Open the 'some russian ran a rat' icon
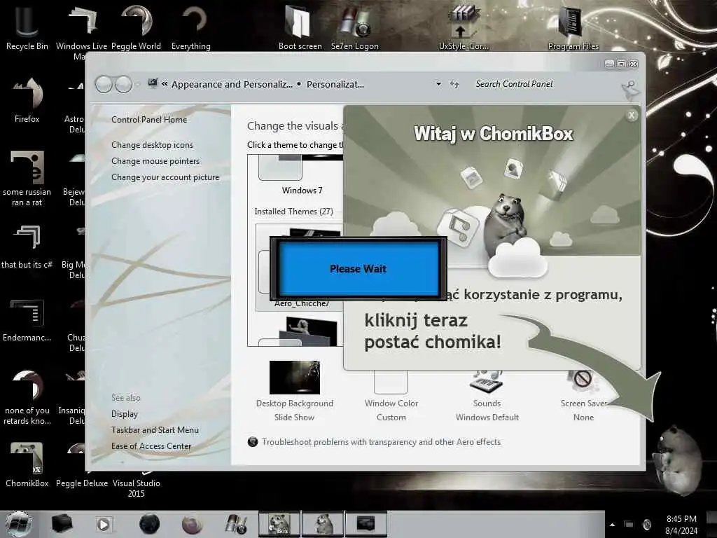The width and height of the screenshot is (717, 538). coord(27,179)
